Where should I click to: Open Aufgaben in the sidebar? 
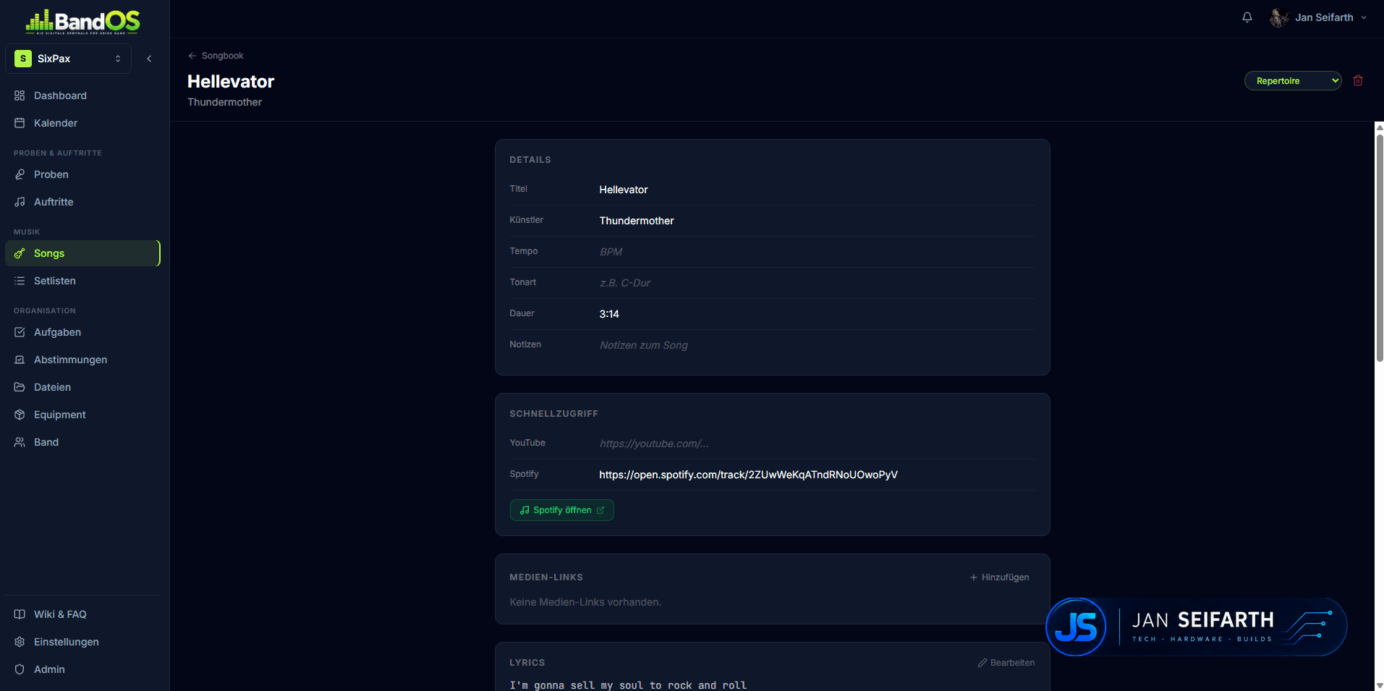[82, 332]
